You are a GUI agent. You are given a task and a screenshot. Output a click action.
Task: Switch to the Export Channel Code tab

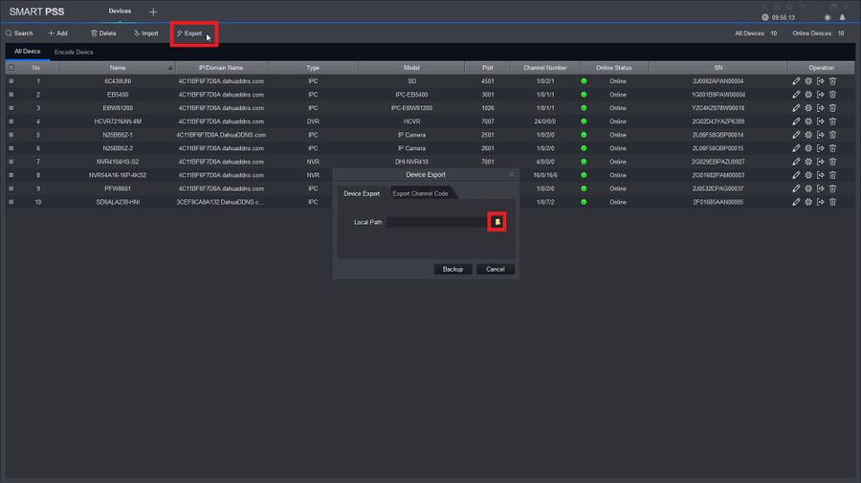point(420,193)
